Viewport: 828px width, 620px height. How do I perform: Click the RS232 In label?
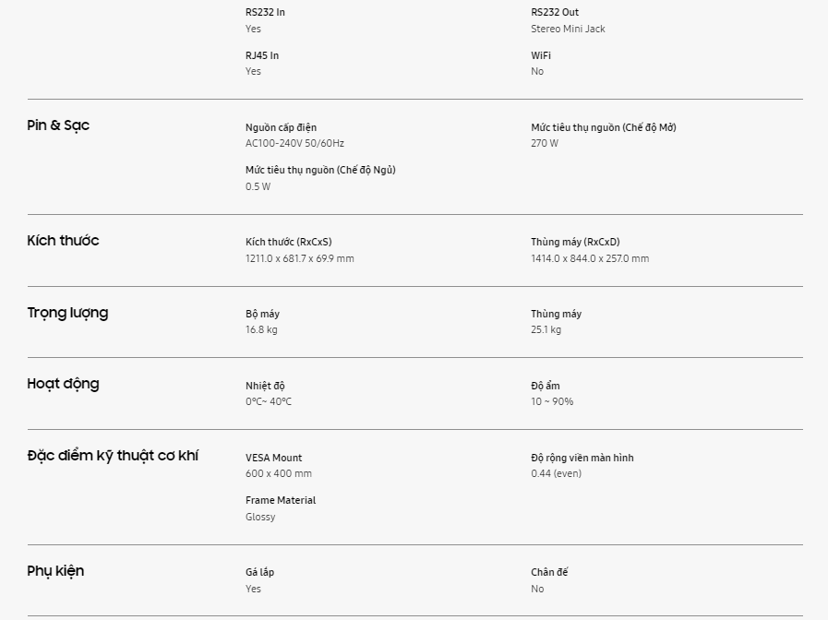tap(265, 13)
